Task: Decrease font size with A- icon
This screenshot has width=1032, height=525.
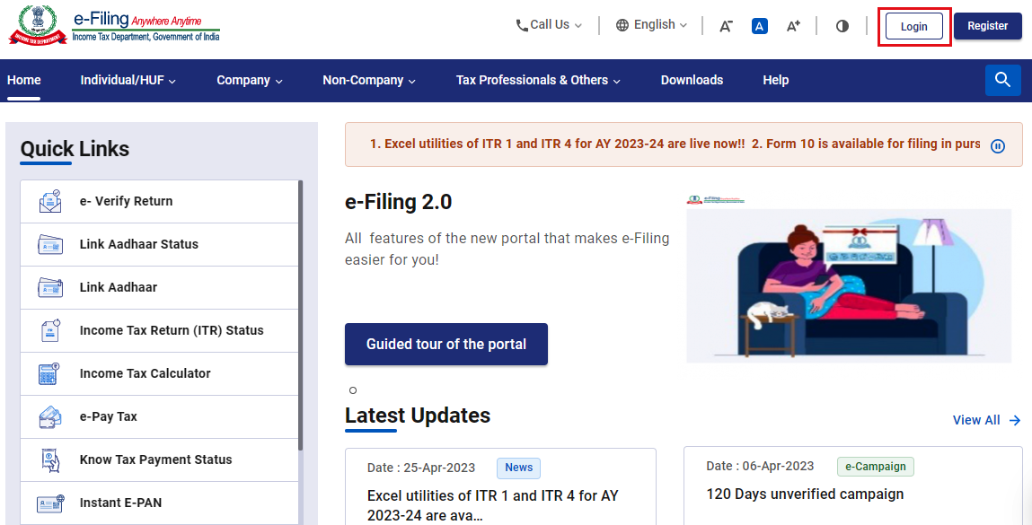Action: 726,26
